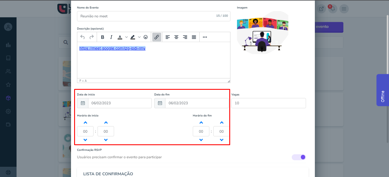
Task: Decrease end time hour
Action: click(201, 140)
